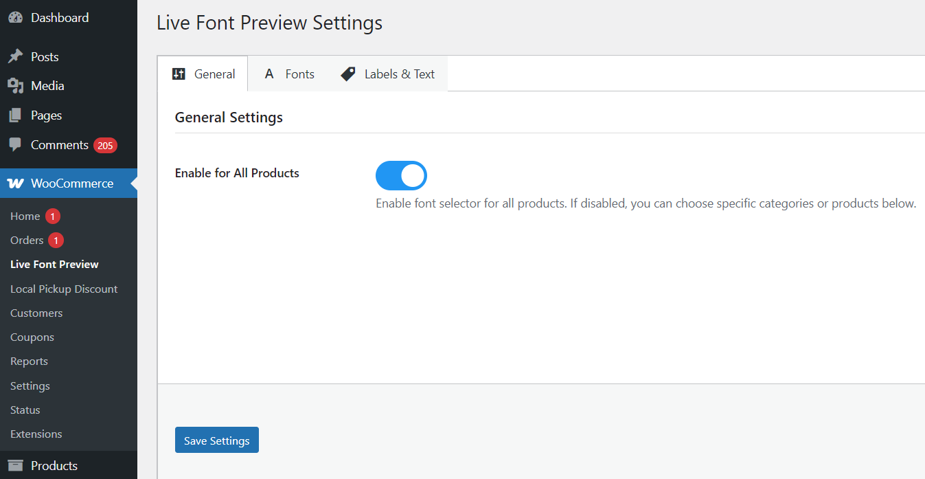Click the tag icon on Labels & Text tab
The image size is (925, 479).
pyautogui.click(x=347, y=74)
